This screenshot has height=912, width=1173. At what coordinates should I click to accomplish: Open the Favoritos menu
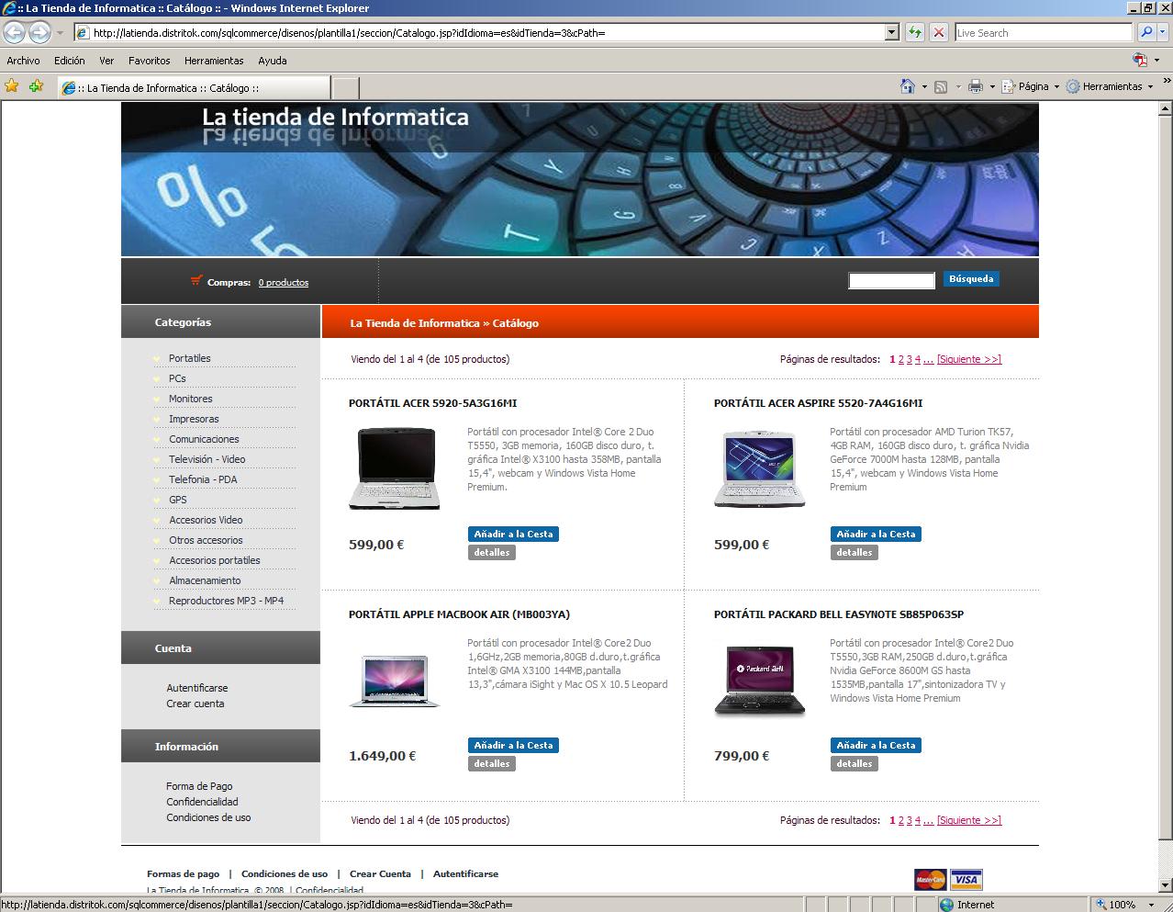click(149, 61)
